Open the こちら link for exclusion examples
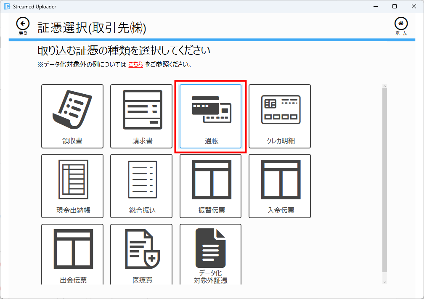The height and width of the screenshot is (299, 424). point(135,65)
